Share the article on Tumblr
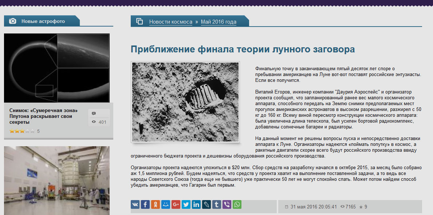Screen dimensions: 433x215 coord(217,204)
